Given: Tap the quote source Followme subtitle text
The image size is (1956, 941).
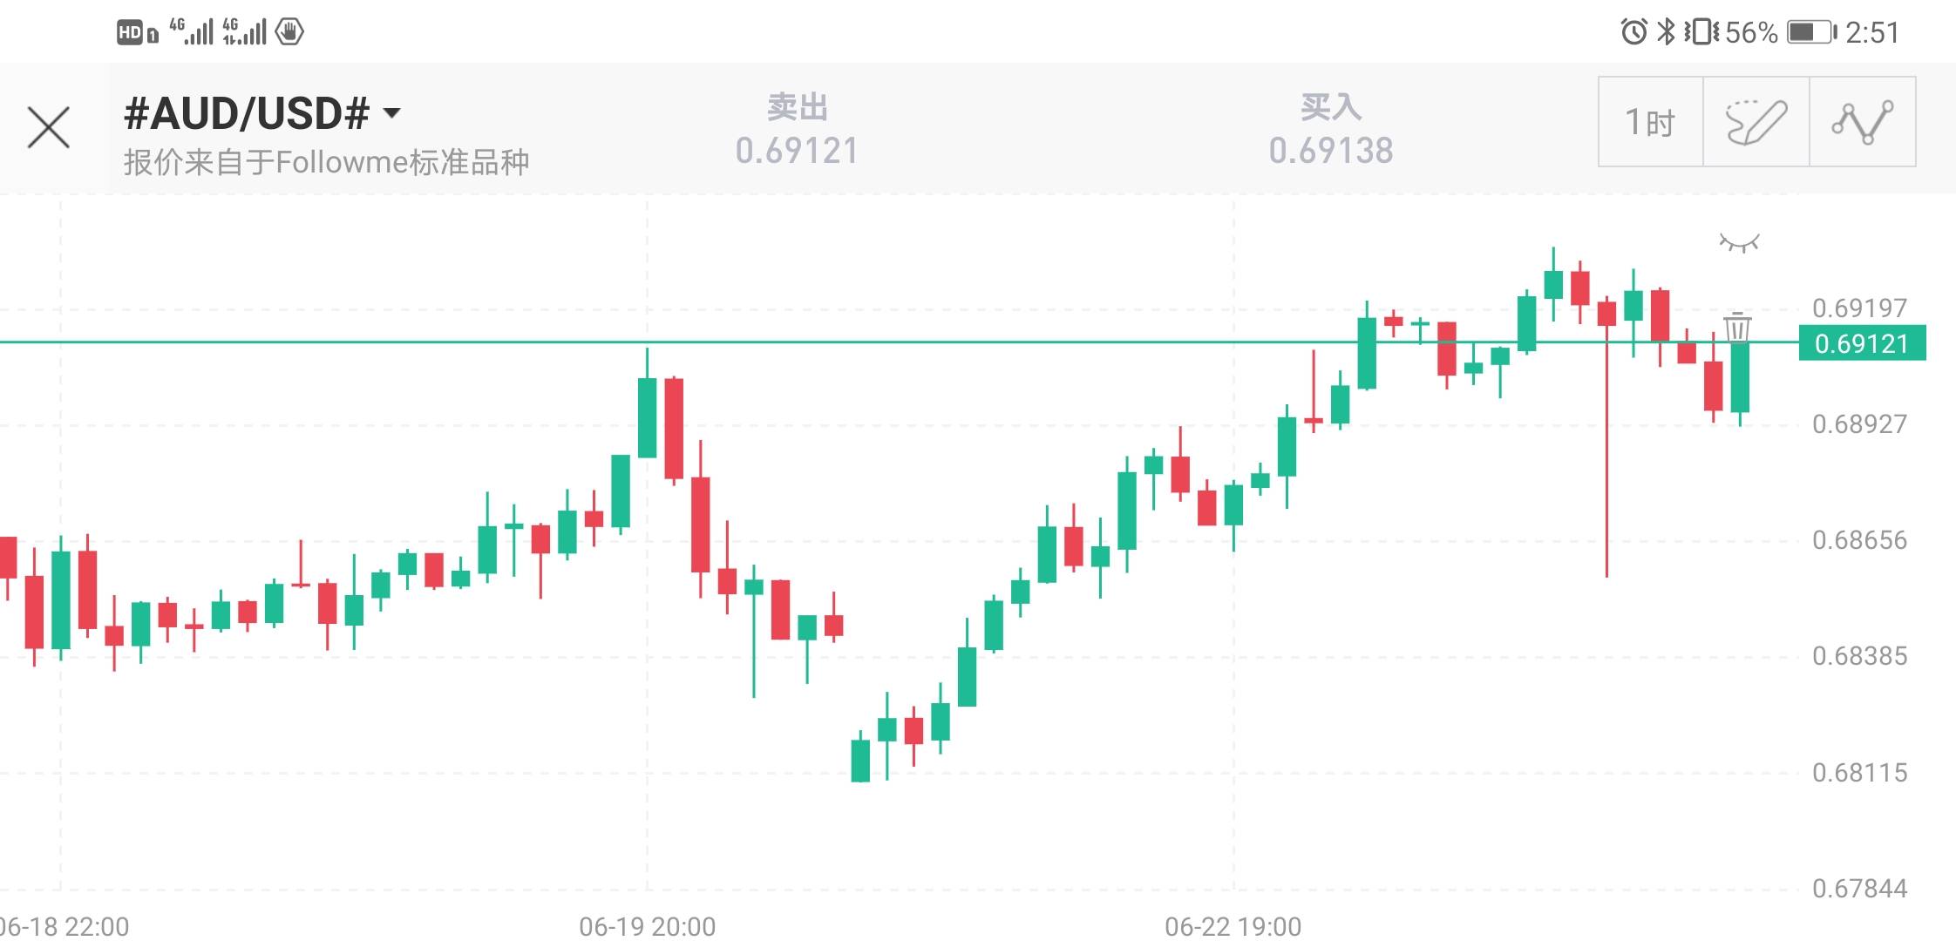Looking at the screenshot, I should pos(326,162).
